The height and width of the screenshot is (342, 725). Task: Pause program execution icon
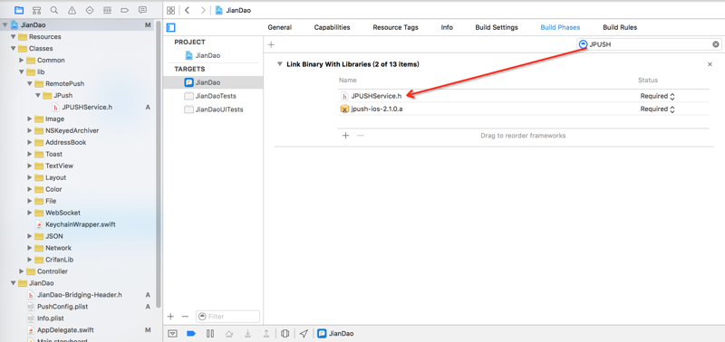pyautogui.click(x=210, y=333)
